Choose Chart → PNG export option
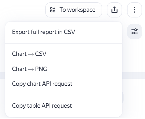 click(x=64, y=69)
